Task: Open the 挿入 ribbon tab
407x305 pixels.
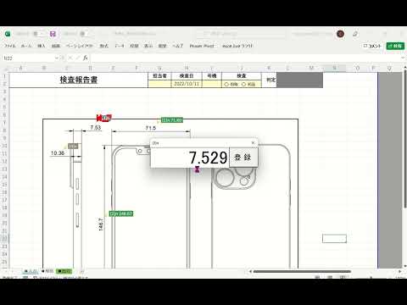Action: click(42, 46)
